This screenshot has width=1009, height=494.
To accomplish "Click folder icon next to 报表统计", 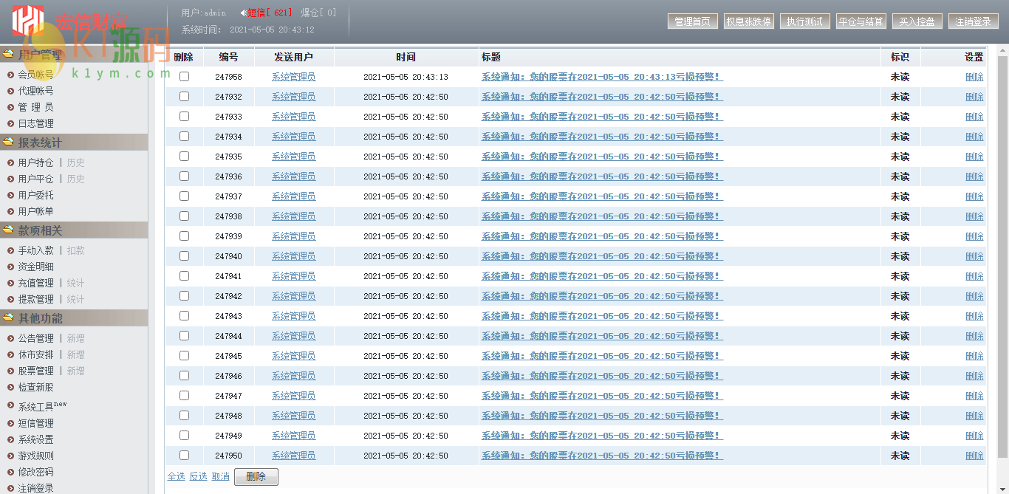I will tap(8, 142).
